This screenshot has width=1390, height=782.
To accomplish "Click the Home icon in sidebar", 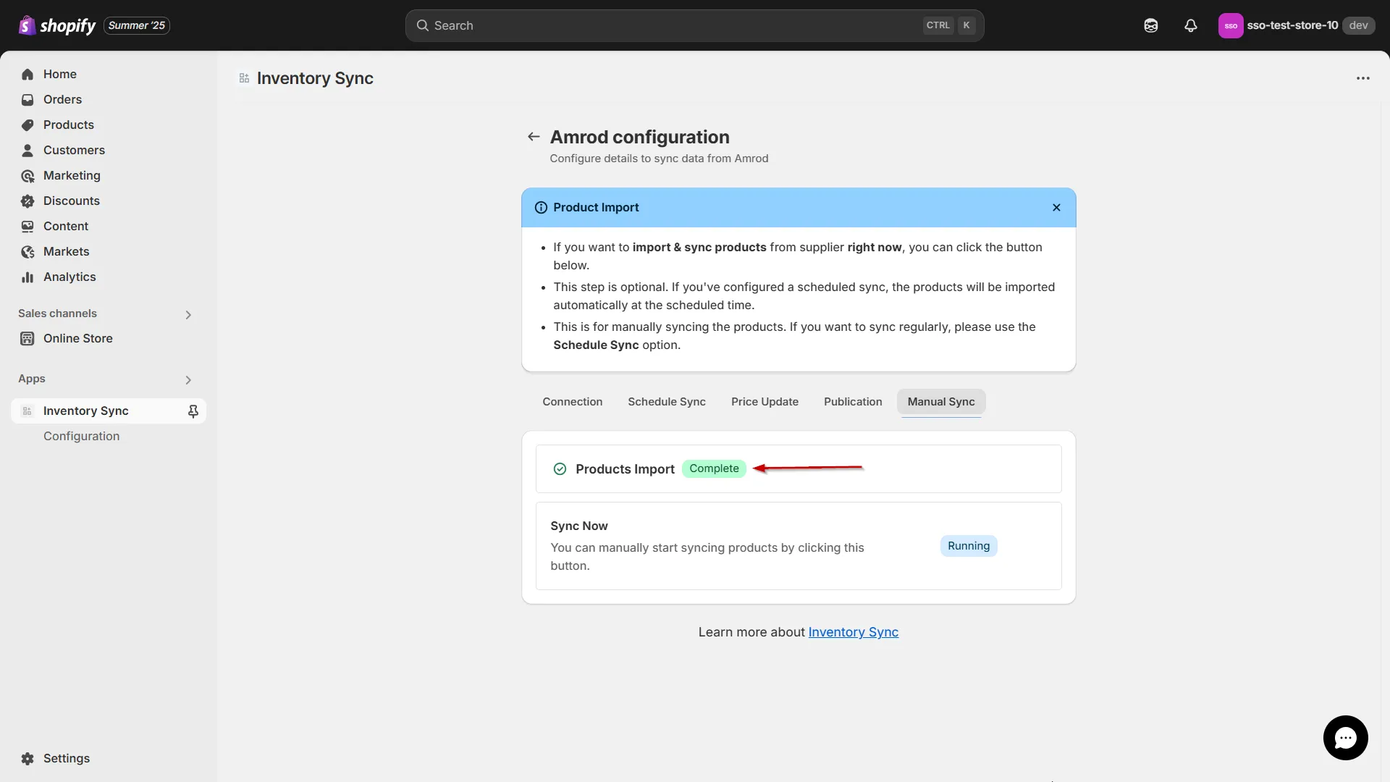I will point(28,74).
